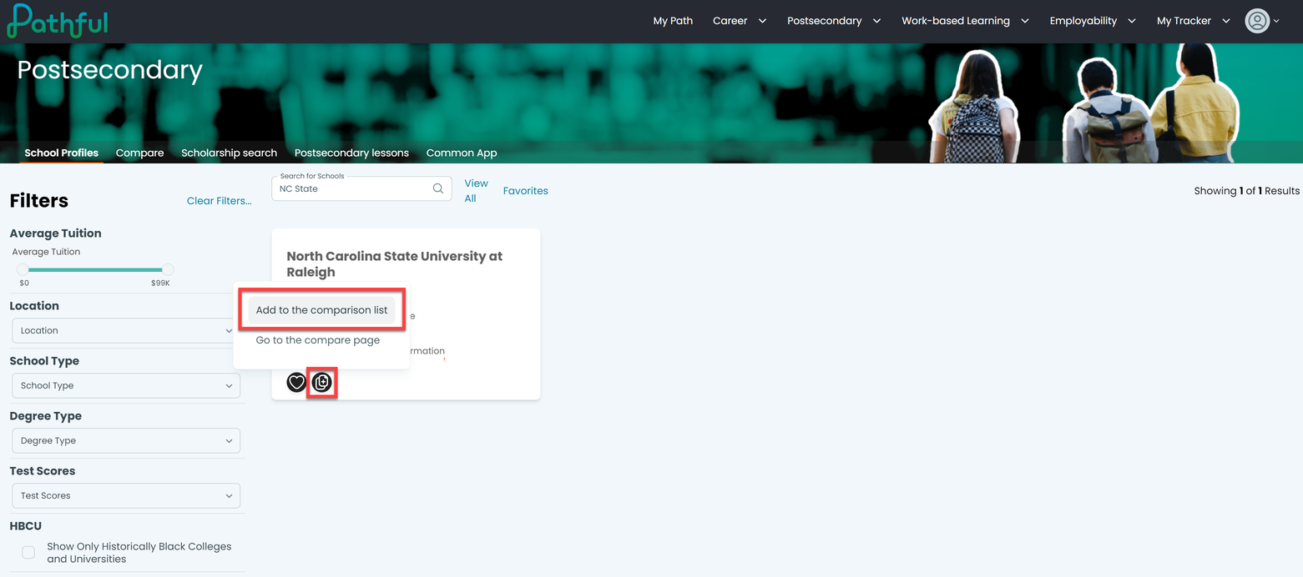Click the tuition slider maximum handle
The image size is (1303, 577).
pos(168,269)
